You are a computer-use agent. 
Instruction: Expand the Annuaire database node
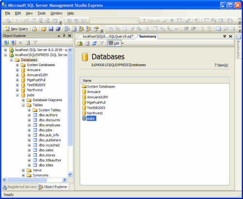pyautogui.click(x=17, y=70)
